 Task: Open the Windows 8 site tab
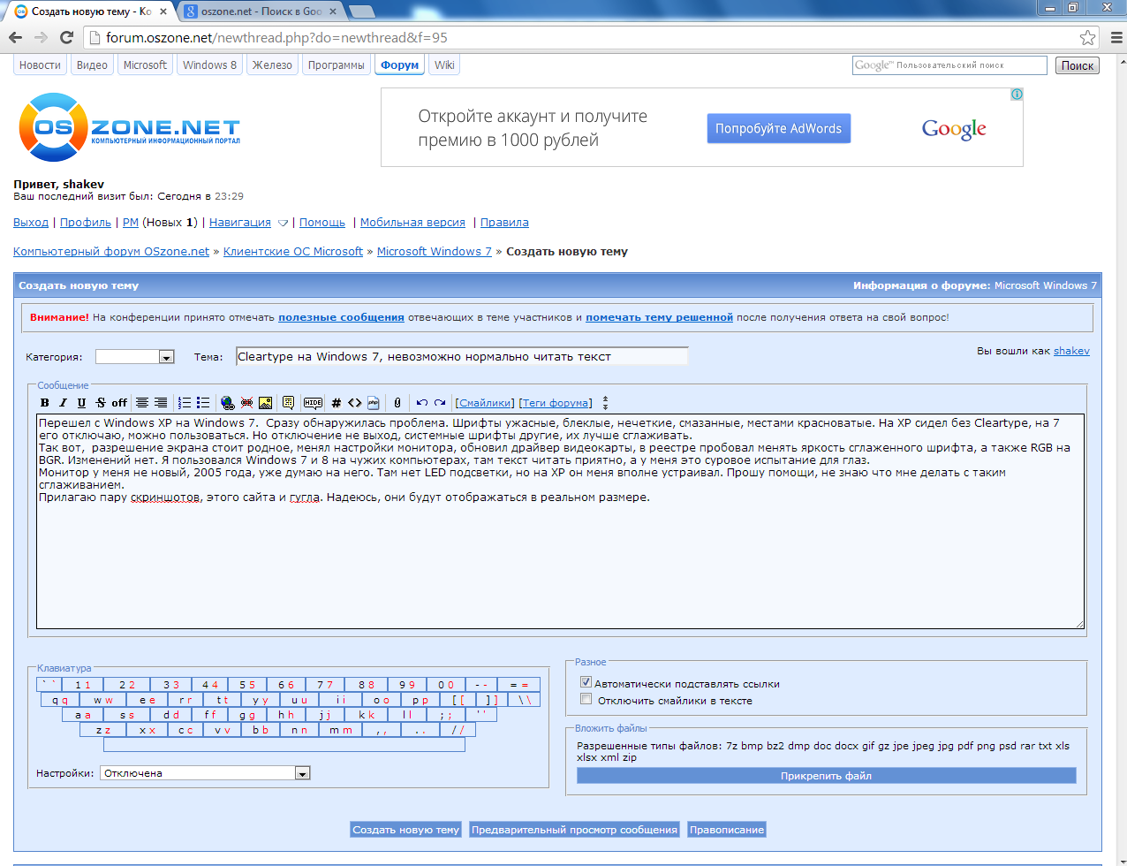[209, 65]
